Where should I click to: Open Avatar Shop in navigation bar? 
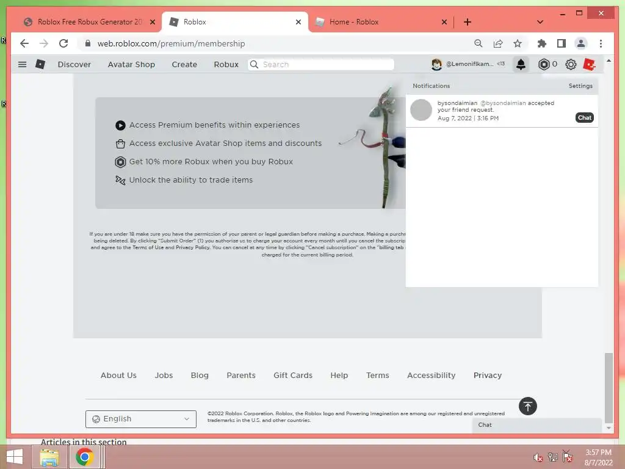click(x=131, y=64)
